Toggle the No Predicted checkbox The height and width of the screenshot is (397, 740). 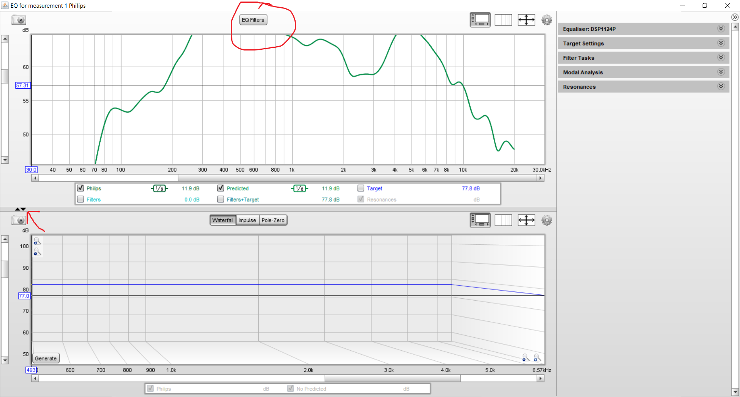click(x=291, y=389)
